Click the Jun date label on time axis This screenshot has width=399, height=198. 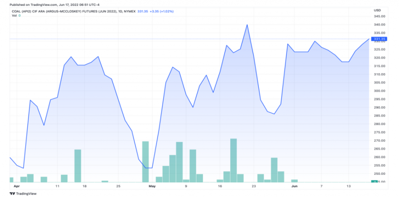(x=295, y=186)
